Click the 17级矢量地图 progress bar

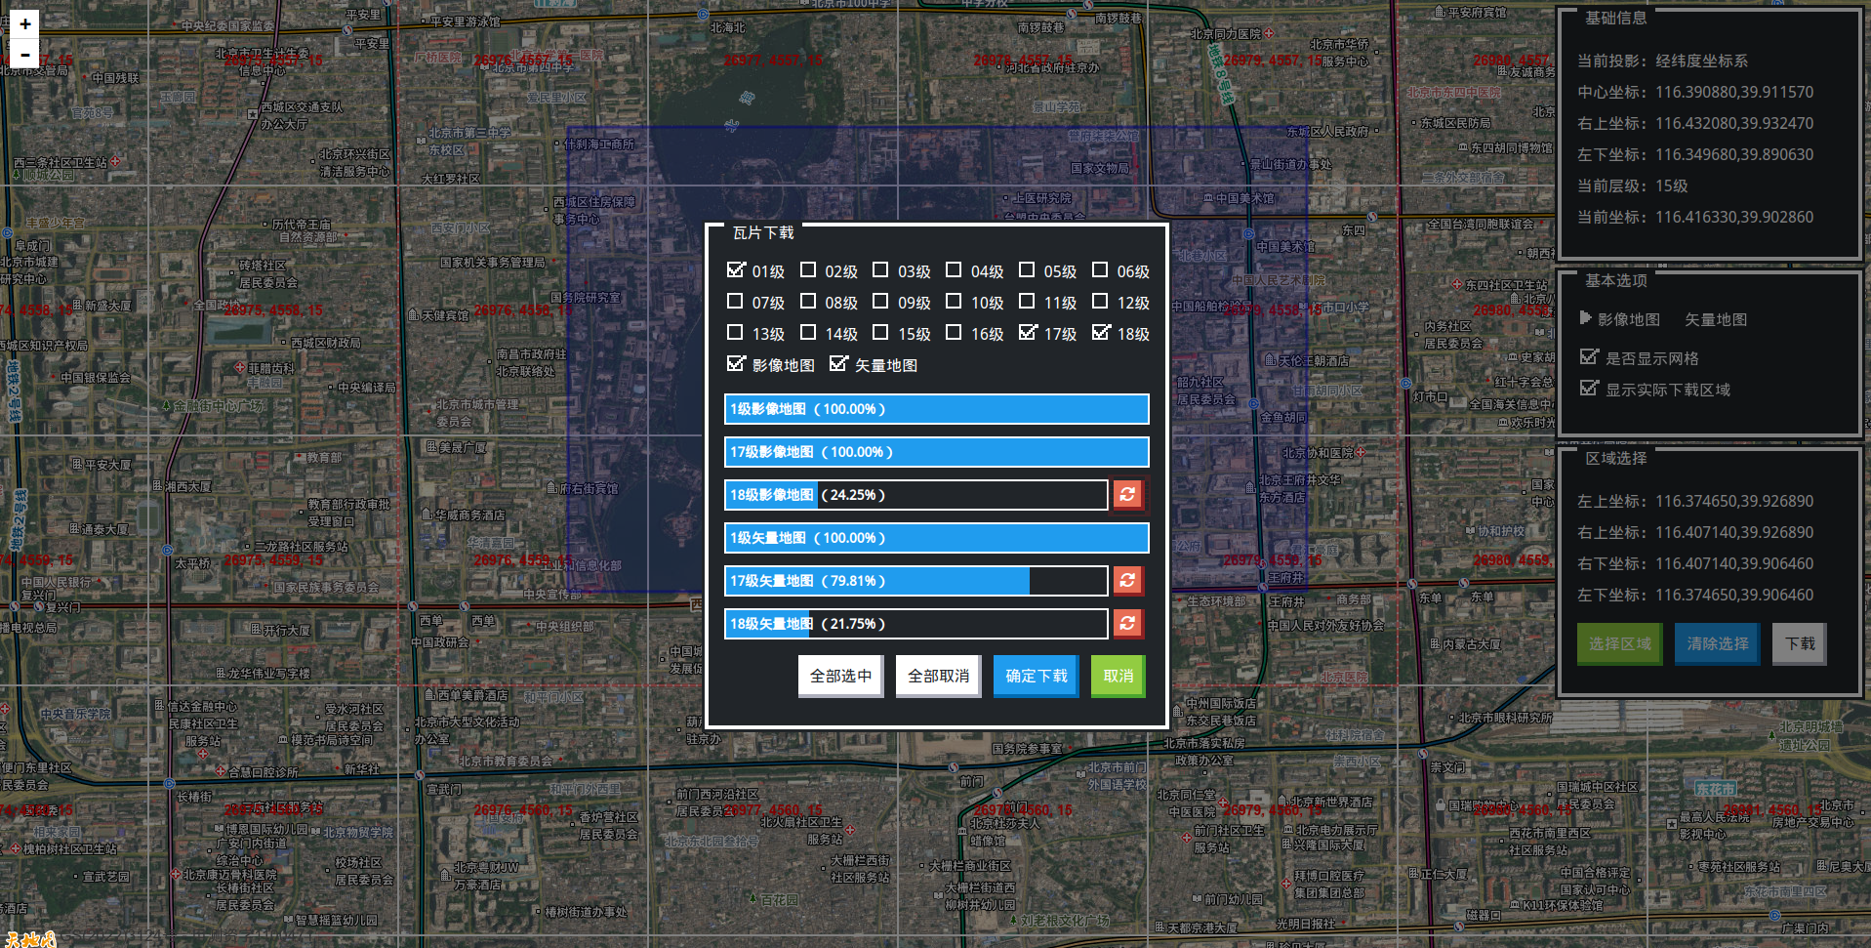pyautogui.click(x=916, y=581)
